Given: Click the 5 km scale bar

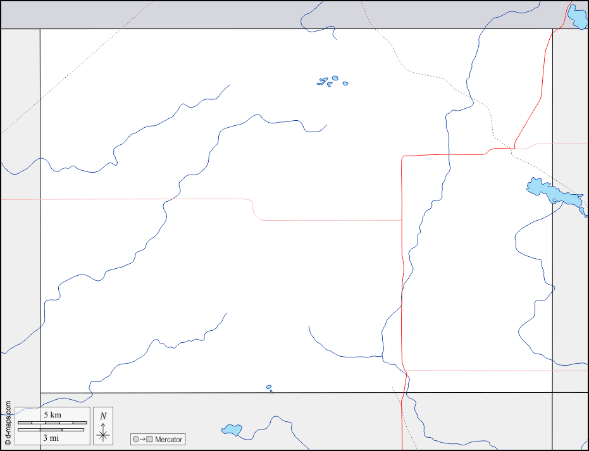Looking at the screenshot, I should point(52,422).
